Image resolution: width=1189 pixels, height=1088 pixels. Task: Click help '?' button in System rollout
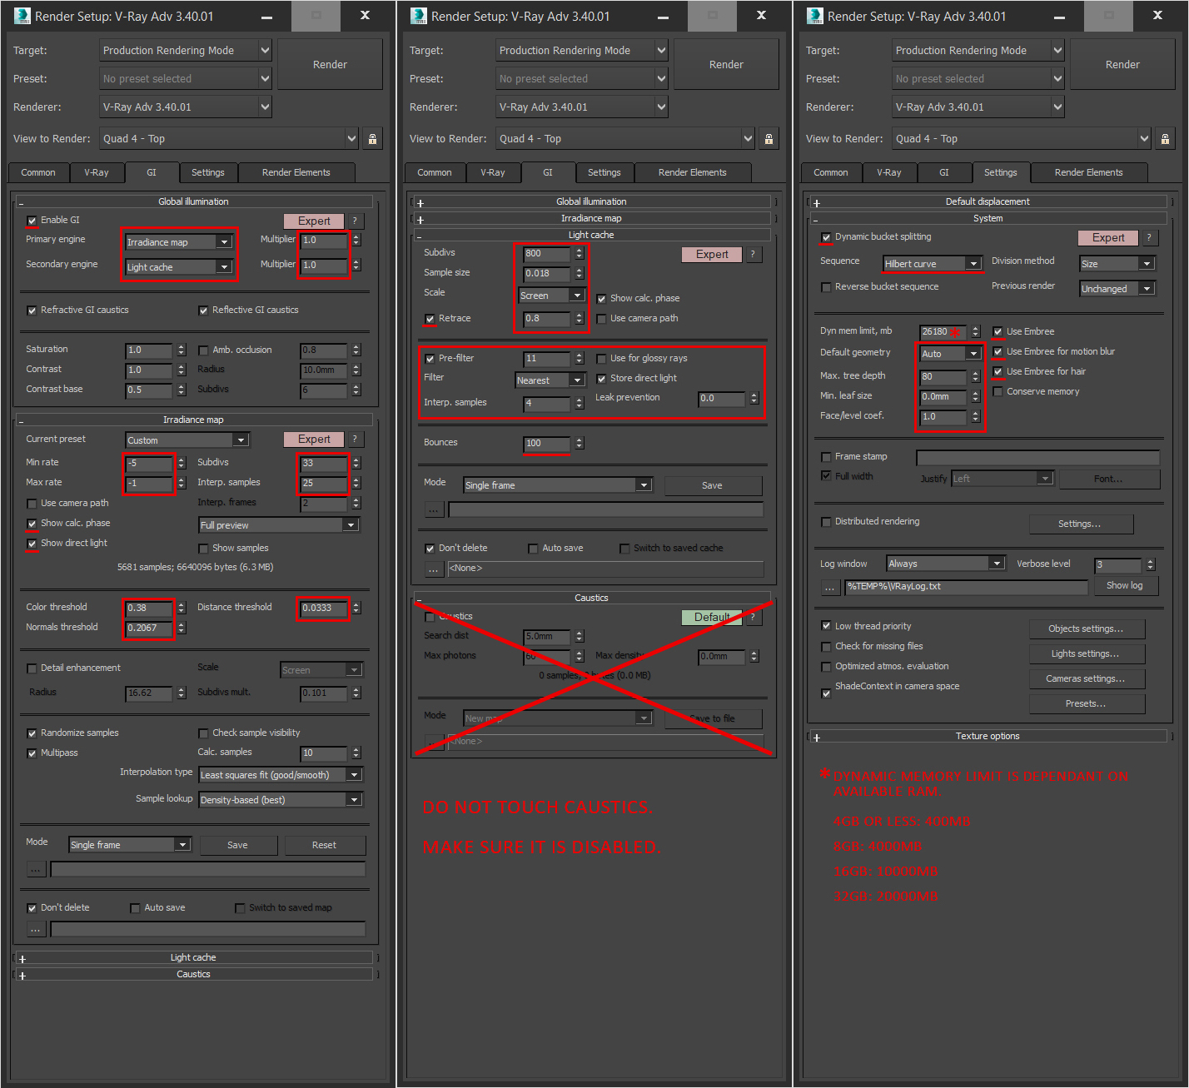1149,237
